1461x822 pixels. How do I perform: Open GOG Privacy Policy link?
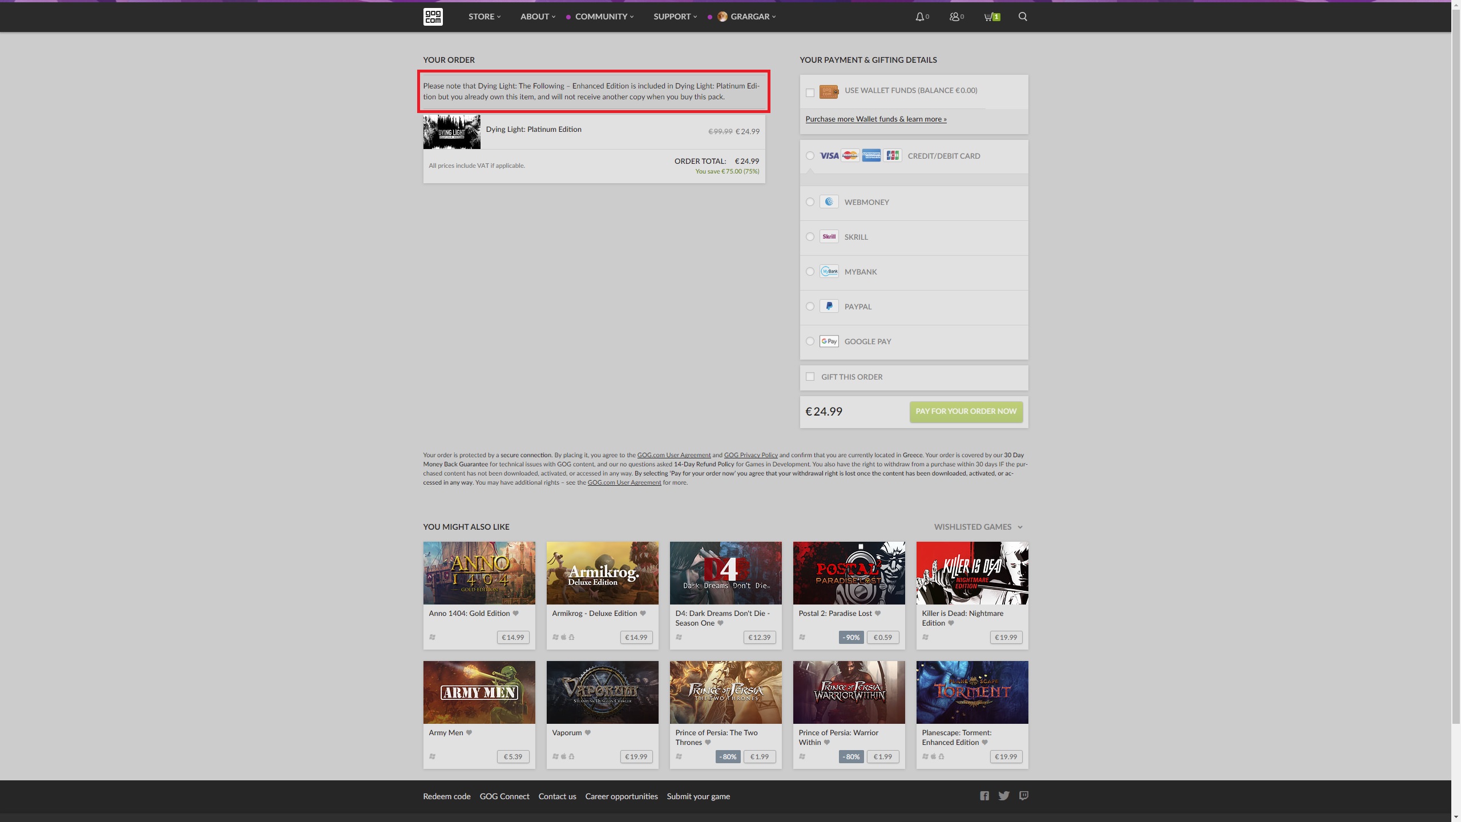[x=750, y=455]
